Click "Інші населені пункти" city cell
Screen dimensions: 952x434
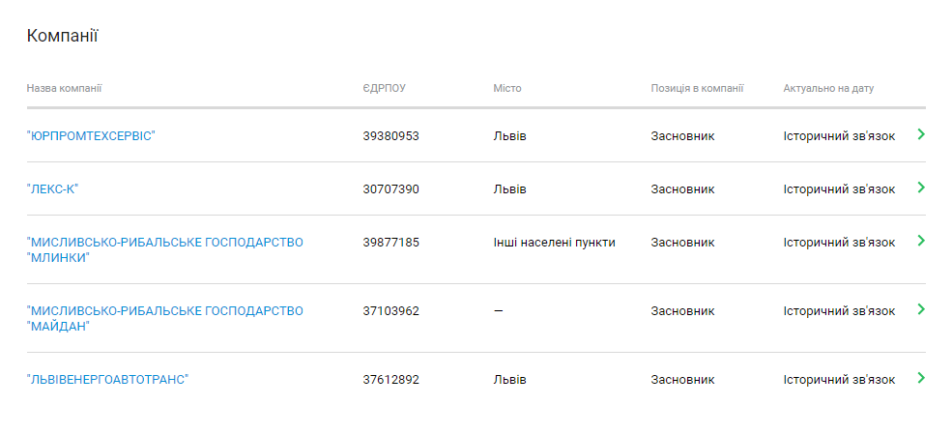click(554, 243)
